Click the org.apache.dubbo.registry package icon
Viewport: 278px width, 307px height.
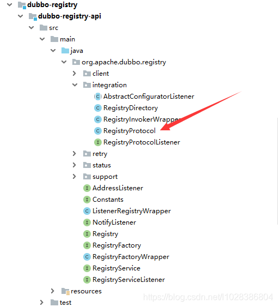coord(76,62)
